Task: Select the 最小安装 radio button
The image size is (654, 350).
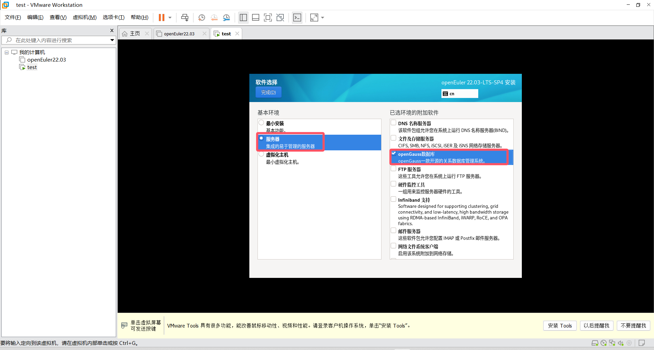Action: point(261,123)
